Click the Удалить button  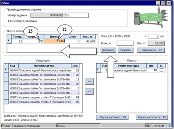point(125,50)
